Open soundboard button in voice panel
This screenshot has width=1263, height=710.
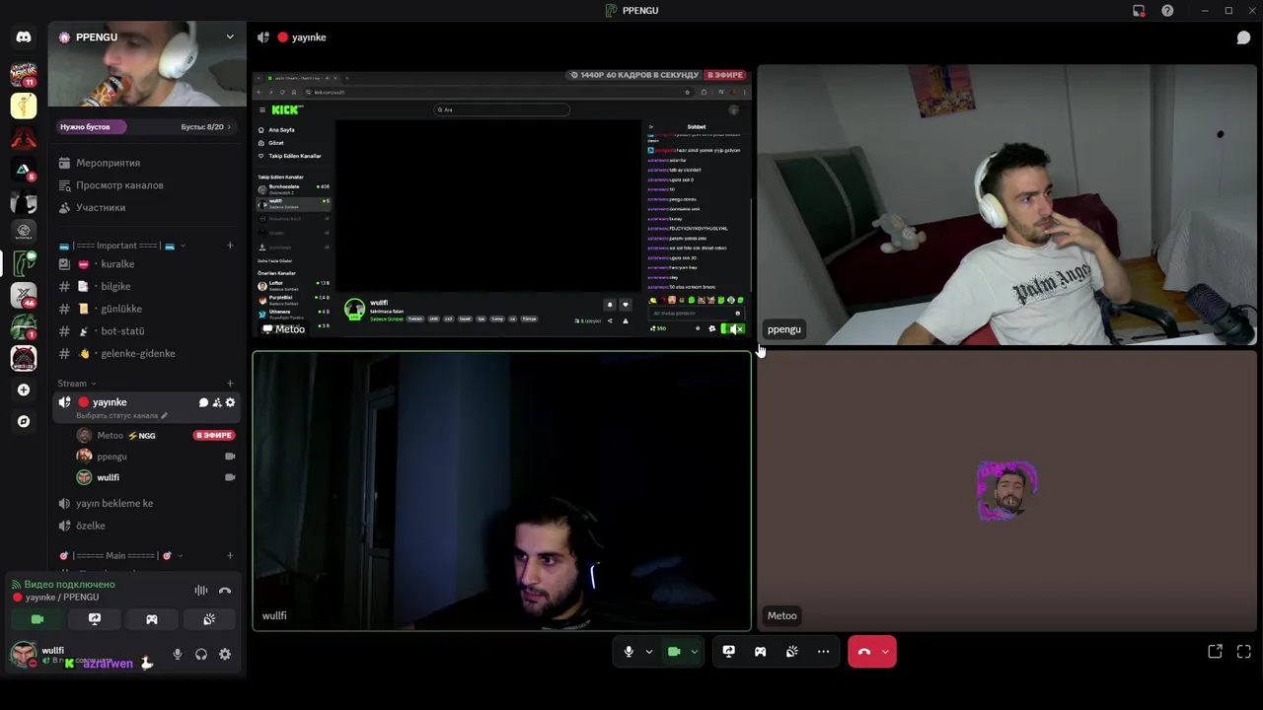point(209,619)
